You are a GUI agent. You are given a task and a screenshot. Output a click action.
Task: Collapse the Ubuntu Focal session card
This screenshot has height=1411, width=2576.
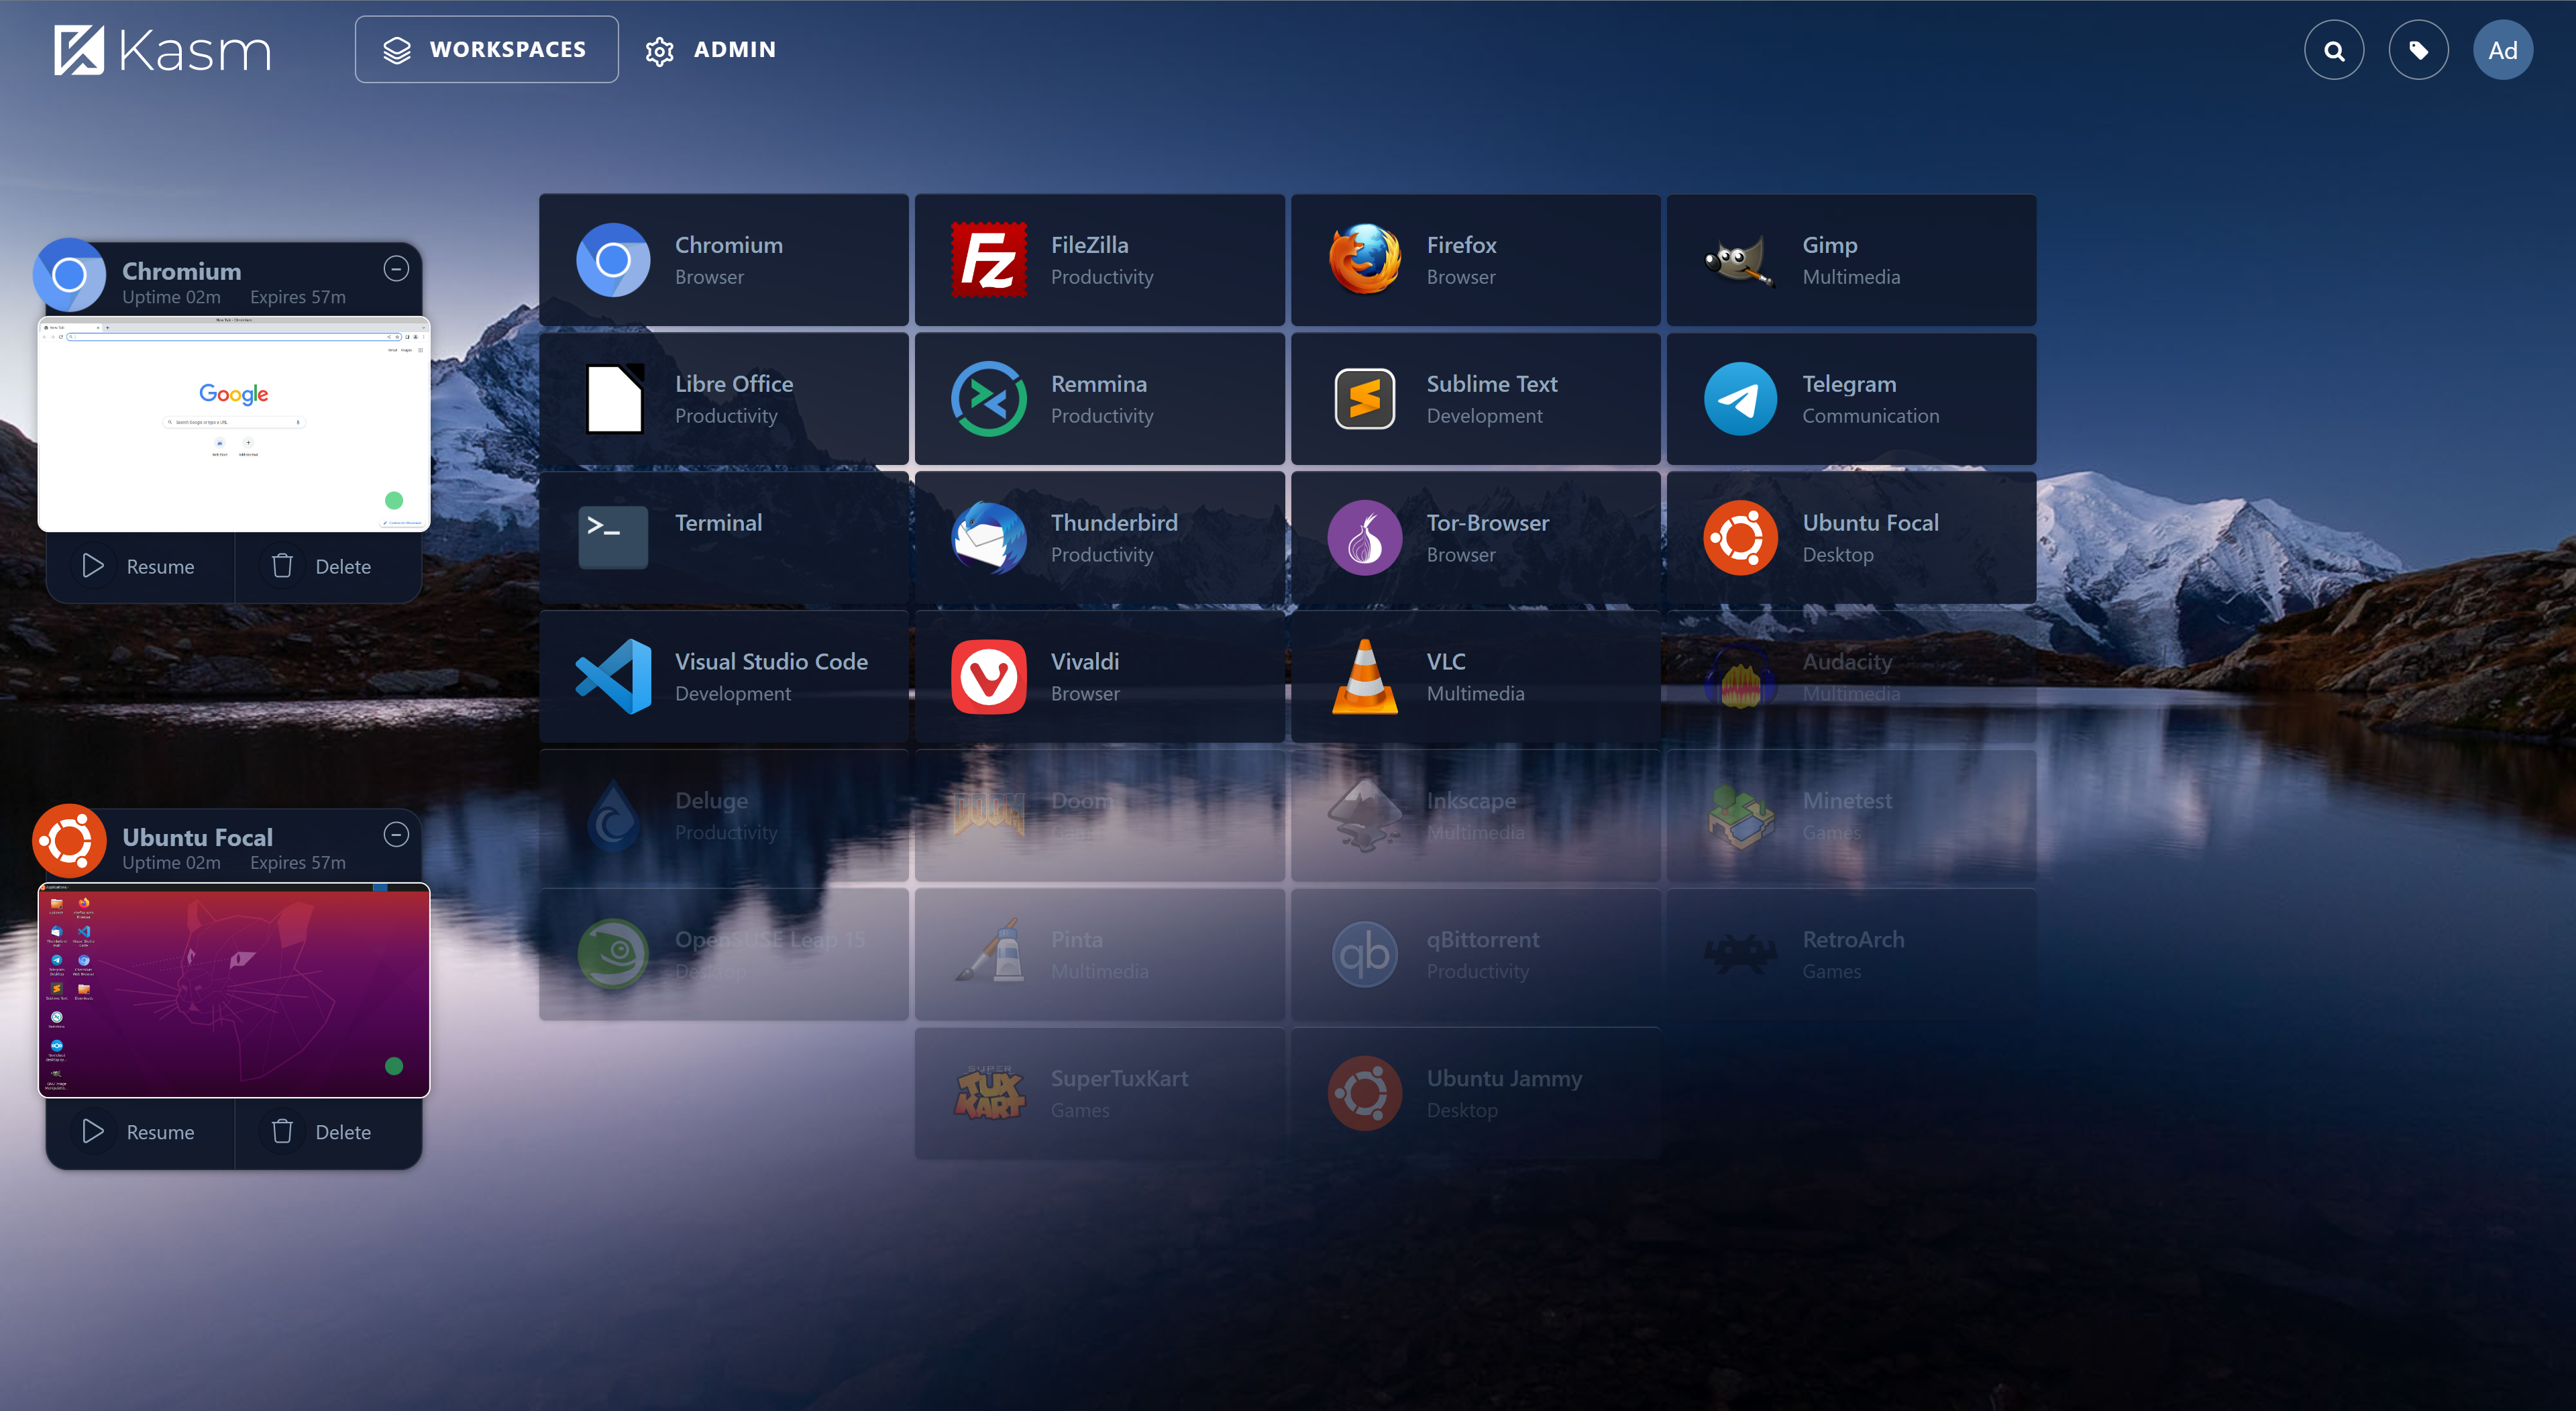pyautogui.click(x=396, y=834)
